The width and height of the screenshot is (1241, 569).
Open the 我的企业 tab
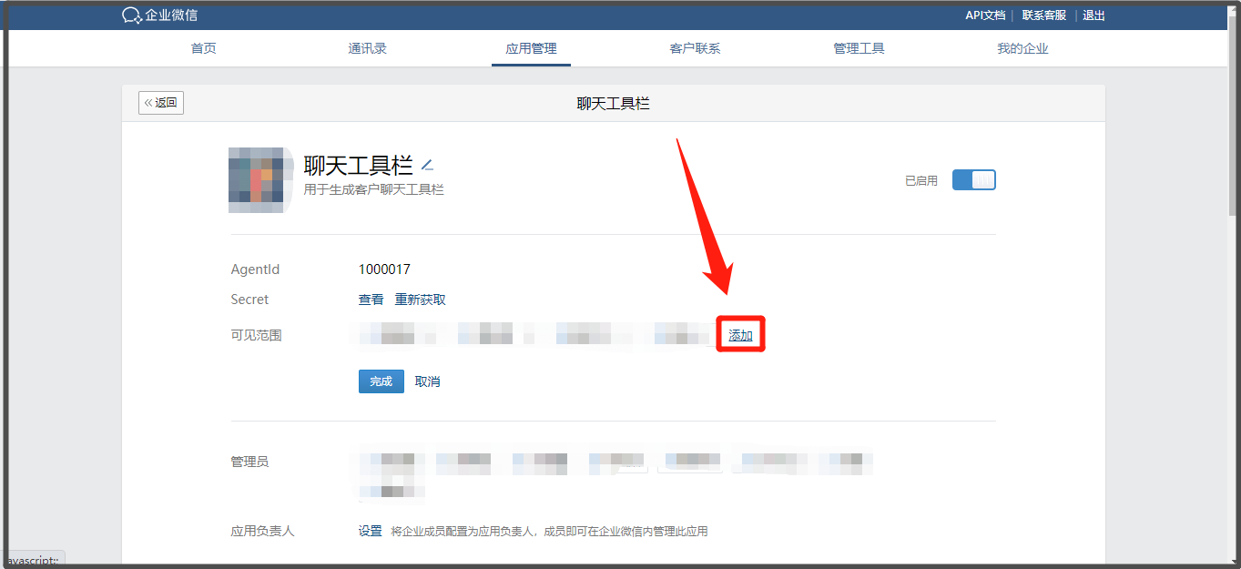1022,48
